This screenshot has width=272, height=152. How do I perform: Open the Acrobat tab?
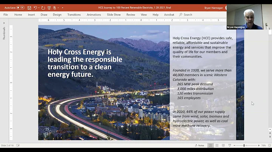pos(169,15)
